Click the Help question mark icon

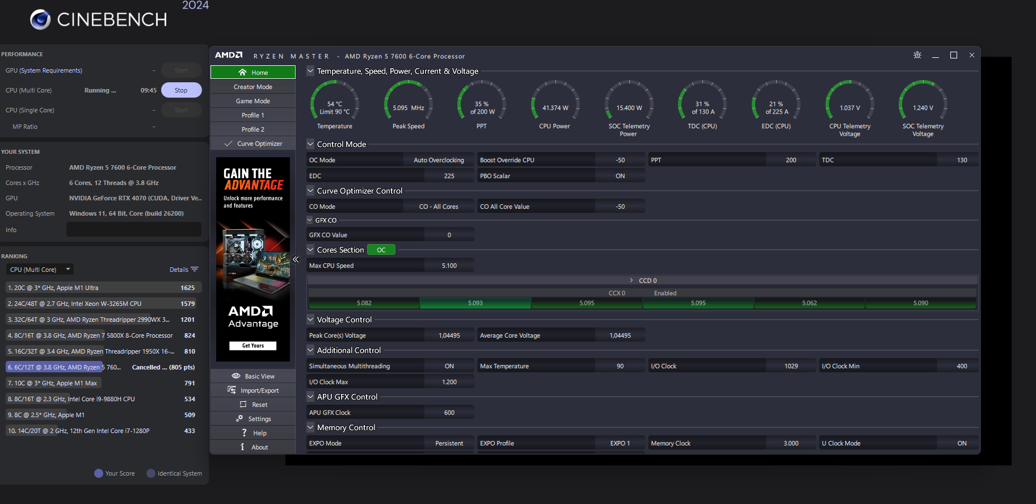[x=244, y=432]
